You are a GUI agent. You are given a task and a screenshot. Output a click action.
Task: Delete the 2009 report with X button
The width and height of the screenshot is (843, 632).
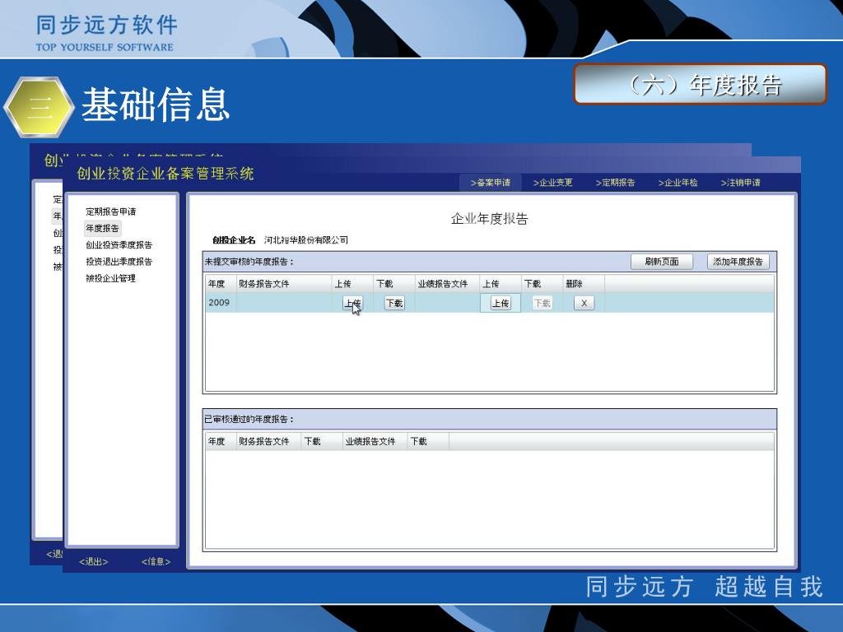tap(584, 304)
